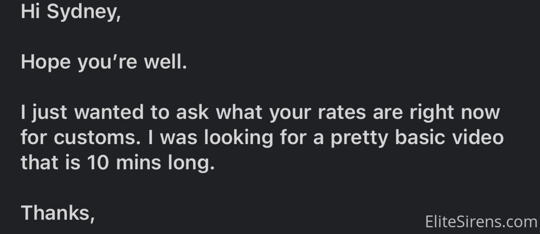Click the word 'long.' ending the paragraph
540x234 pixels.
pos(191,163)
